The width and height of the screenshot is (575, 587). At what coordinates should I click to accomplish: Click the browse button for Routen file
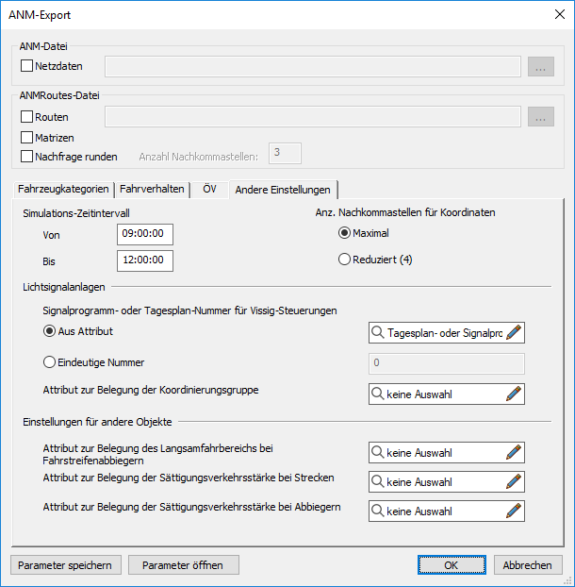click(x=540, y=117)
